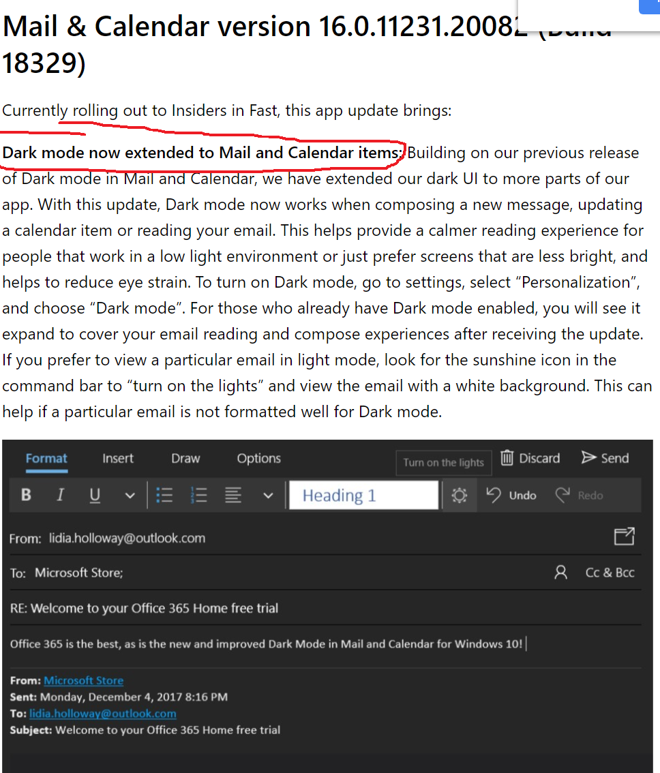Click the "Sent: Monday, December 4, 2017" line
The height and width of the screenshot is (773, 660).
click(119, 697)
